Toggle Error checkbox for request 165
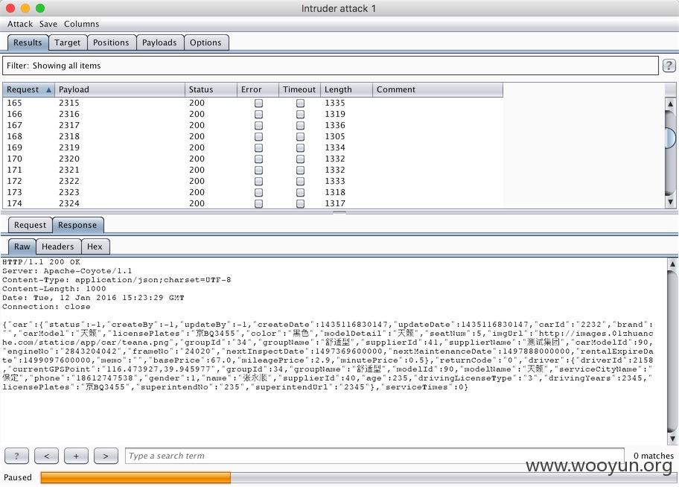 click(x=258, y=103)
